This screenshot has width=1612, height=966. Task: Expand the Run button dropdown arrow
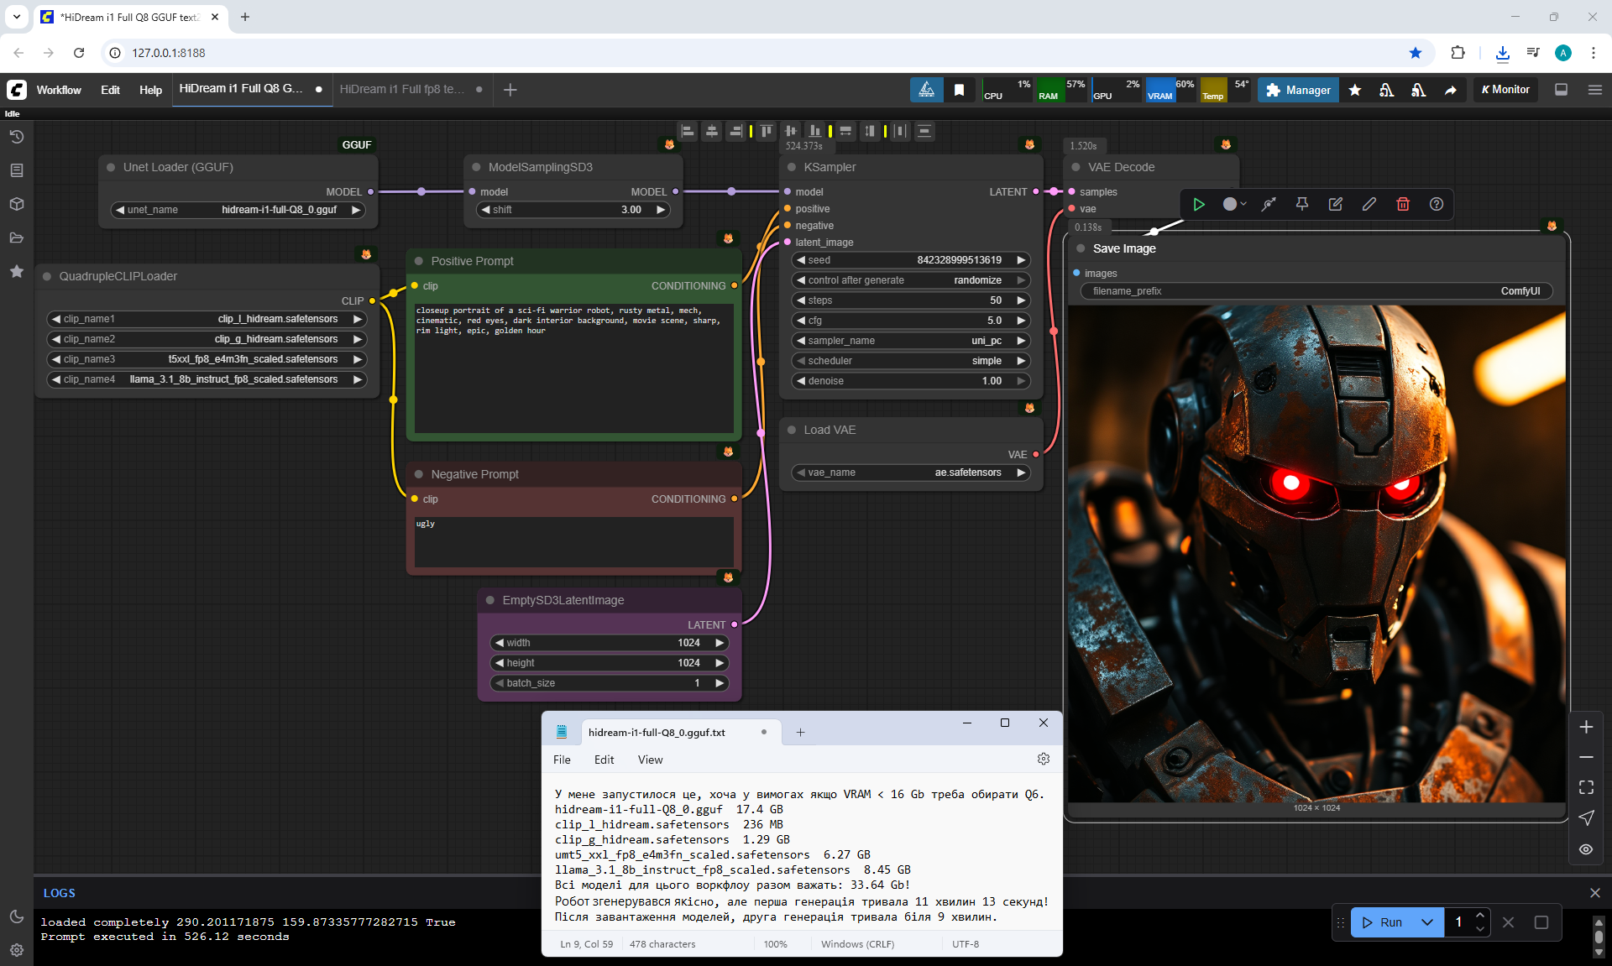click(1426, 922)
